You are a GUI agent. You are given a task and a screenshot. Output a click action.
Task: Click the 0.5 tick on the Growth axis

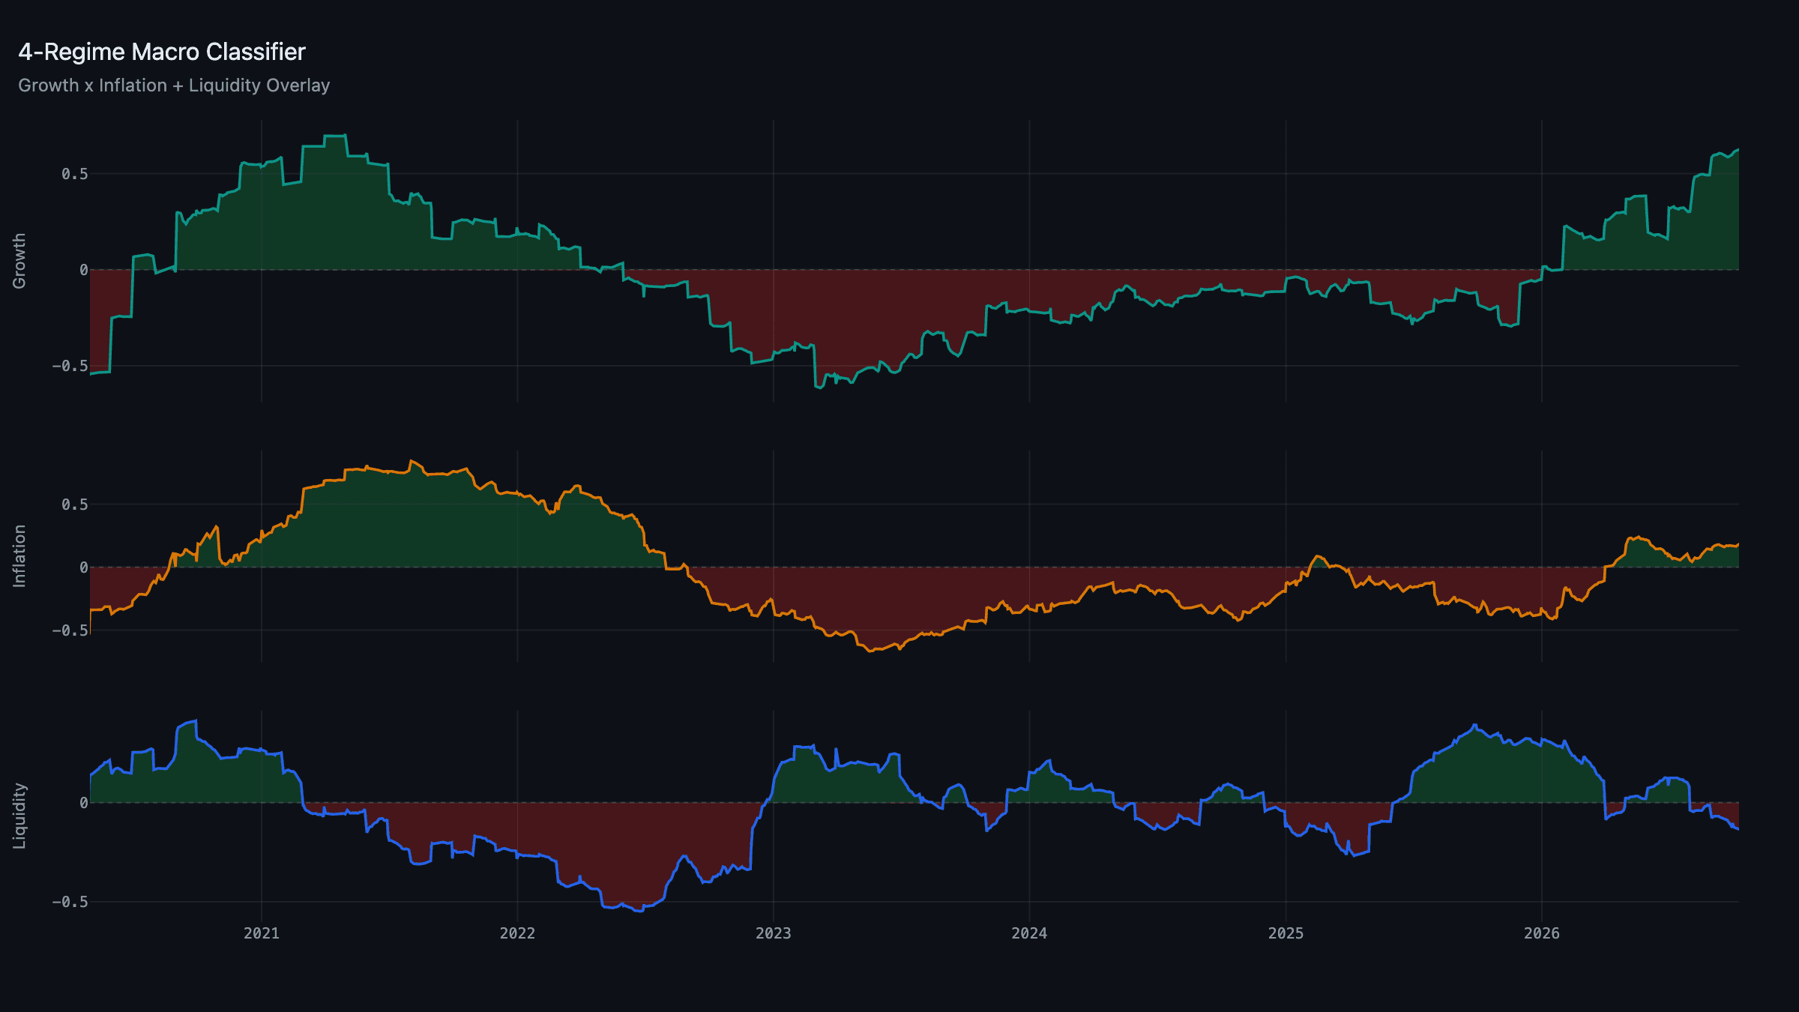click(x=75, y=174)
